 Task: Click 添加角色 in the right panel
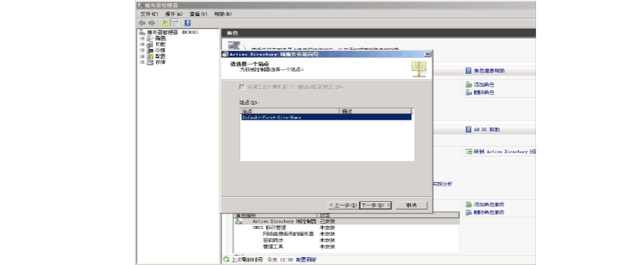(480, 85)
